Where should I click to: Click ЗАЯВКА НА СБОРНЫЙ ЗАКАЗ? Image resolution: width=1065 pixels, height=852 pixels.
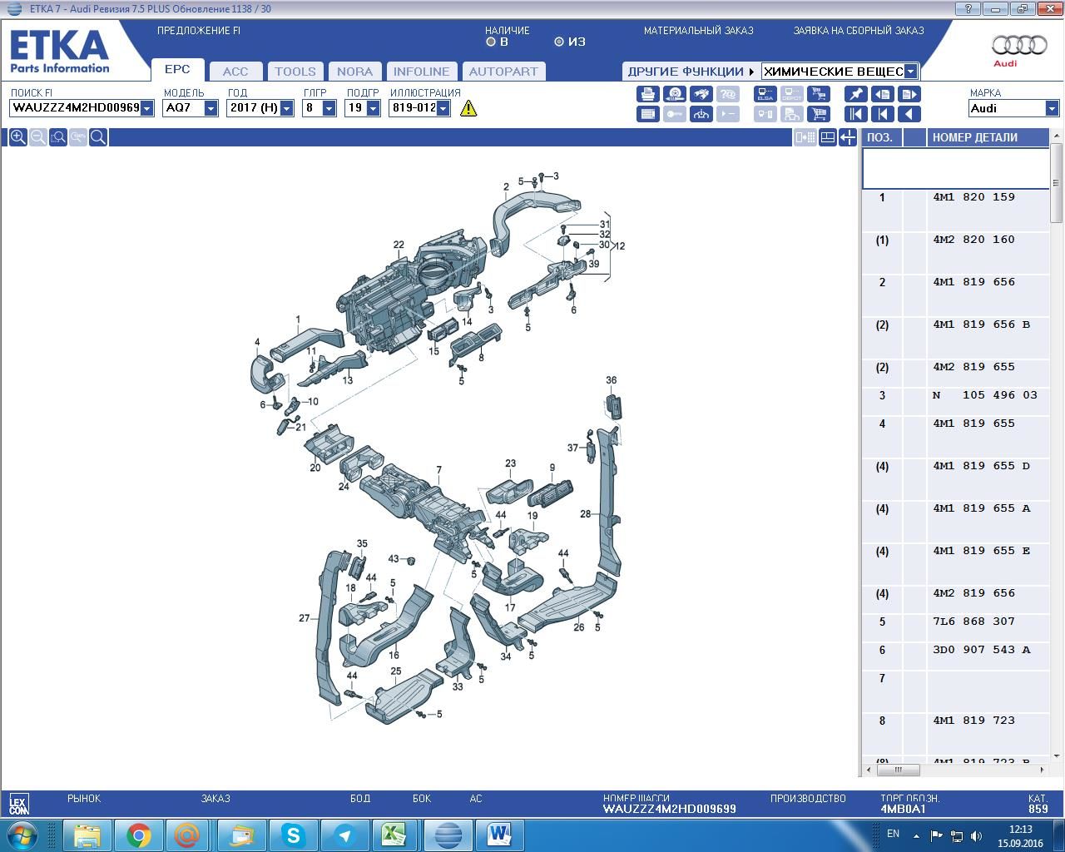click(x=858, y=31)
